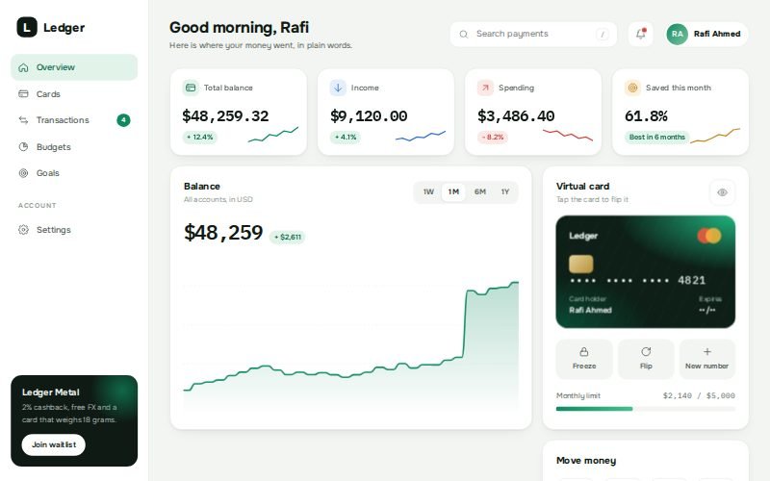This screenshot has width=770, height=481.
Task: Click the RA avatar circle
Action: (x=678, y=34)
